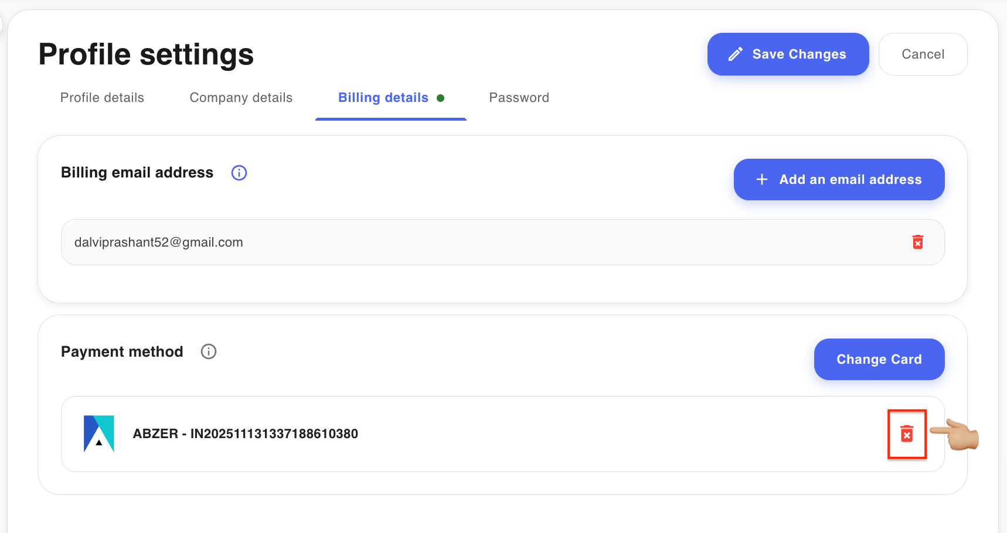Image resolution: width=1007 pixels, height=533 pixels.
Task: Open the Company details tab
Action: click(241, 98)
